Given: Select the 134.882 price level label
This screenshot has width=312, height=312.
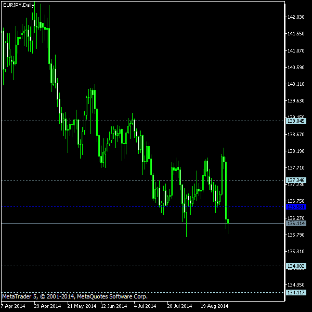Looking at the screenshot, I should (x=296, y=266).
